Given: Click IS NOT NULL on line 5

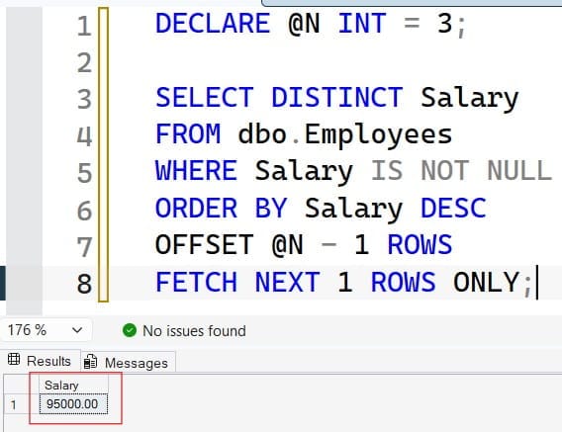Looking at the screenshot, I should tap(461, 170).
